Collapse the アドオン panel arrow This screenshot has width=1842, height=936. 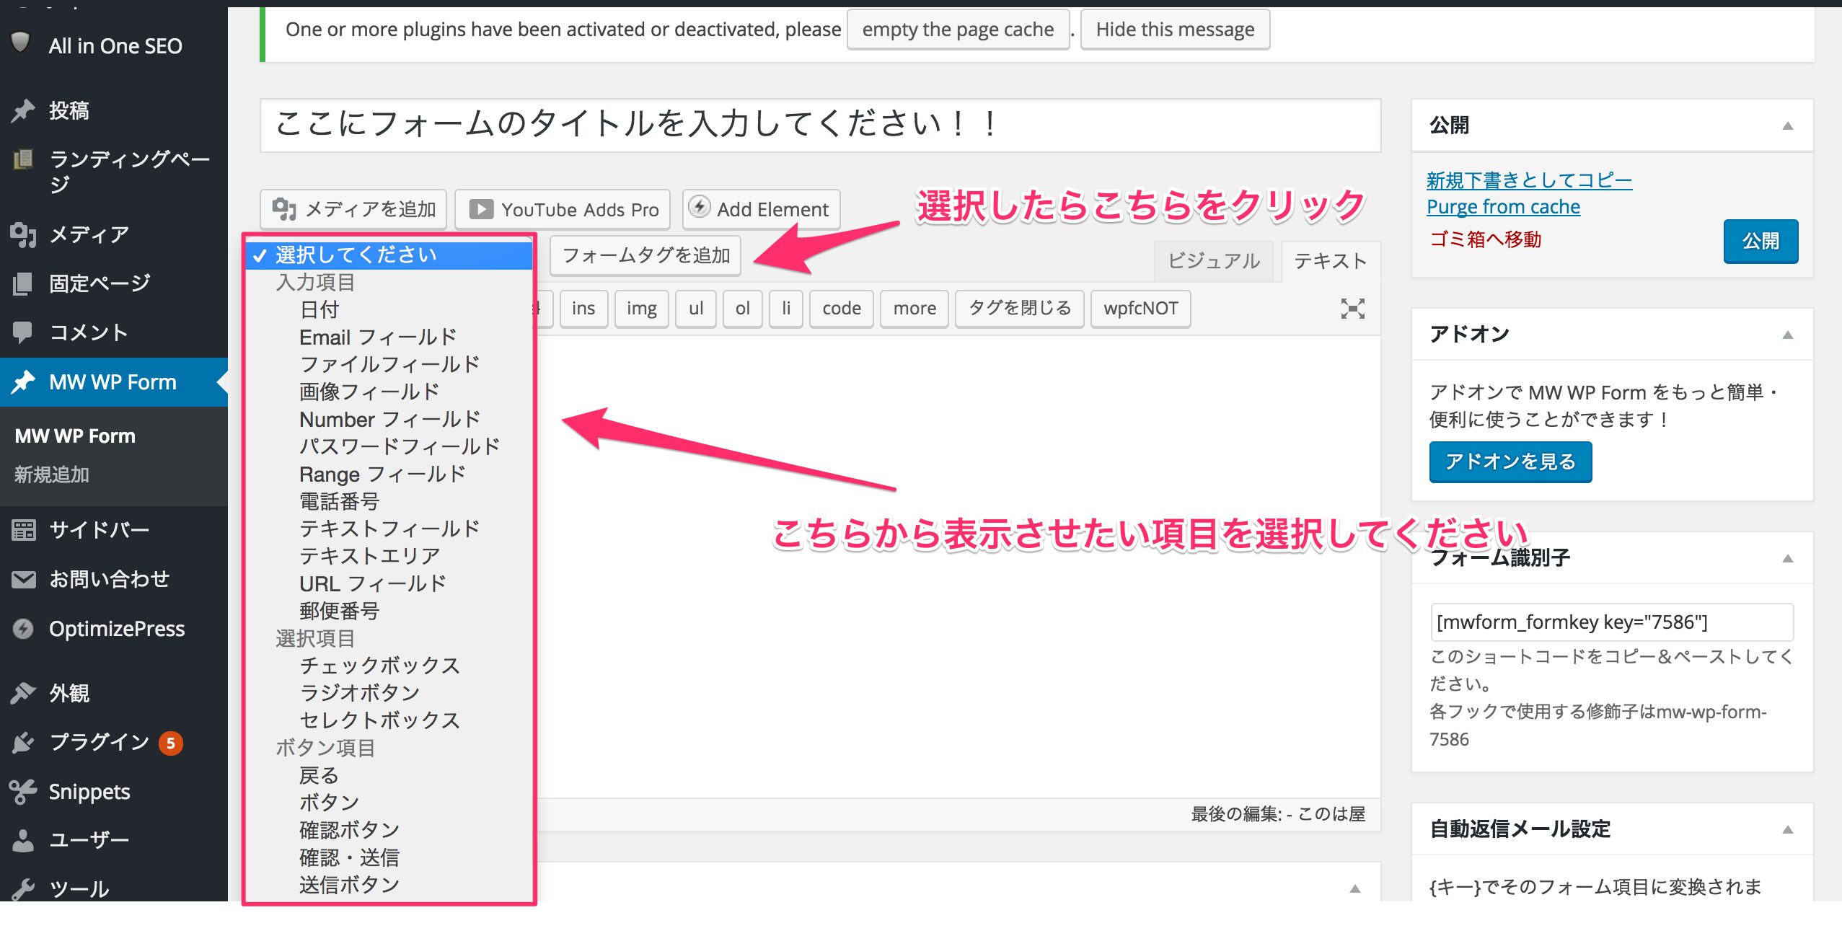pyautogui.click(x=1787, y=335)
